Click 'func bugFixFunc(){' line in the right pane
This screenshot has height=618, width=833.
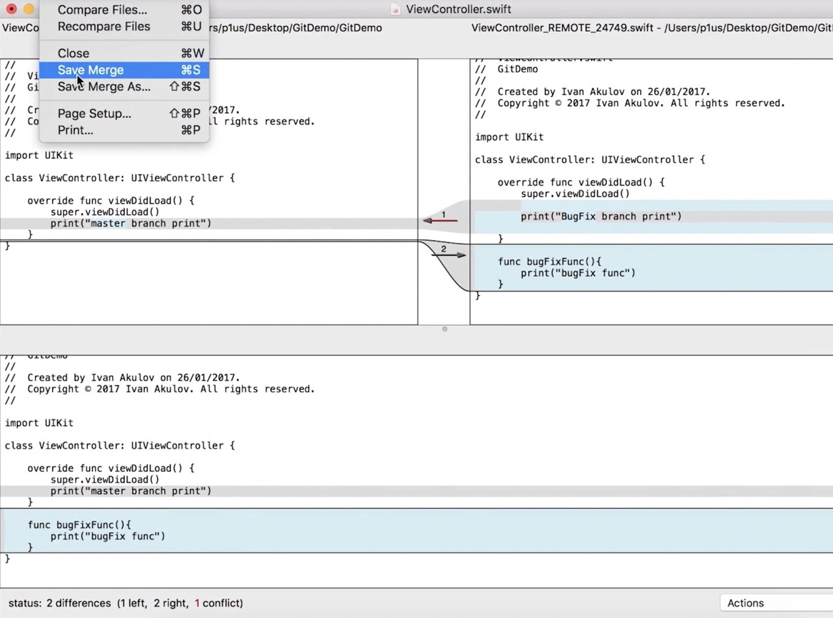[x=549, y=262]
